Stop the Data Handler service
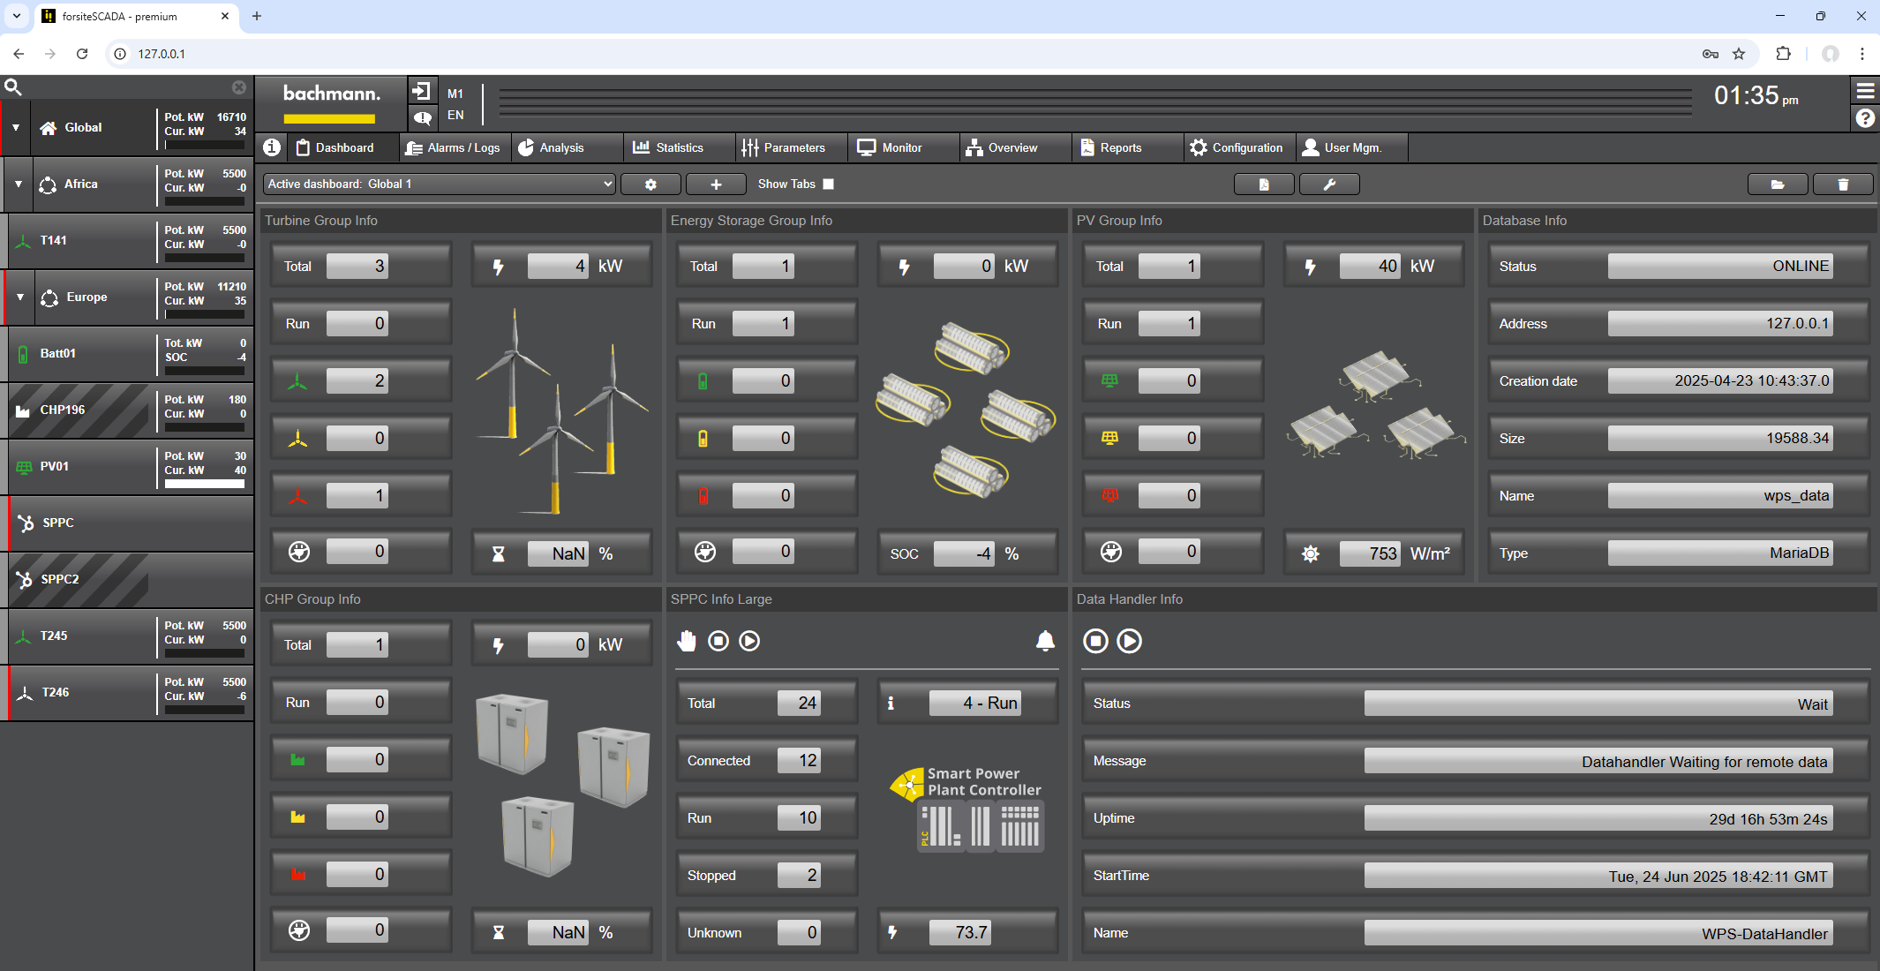 1095,641
